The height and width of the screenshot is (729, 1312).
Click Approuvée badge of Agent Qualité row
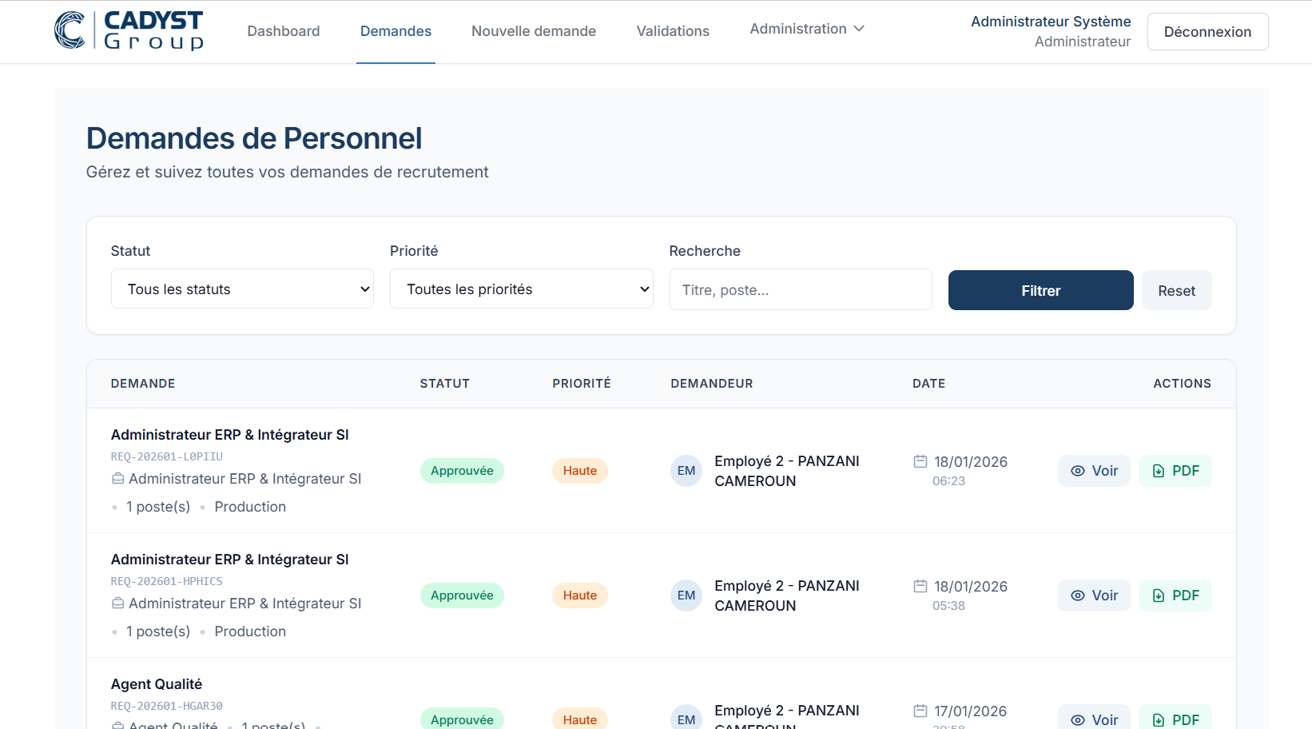click(x=462, y=719)
